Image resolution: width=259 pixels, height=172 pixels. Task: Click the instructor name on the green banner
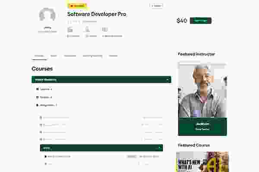[203, 124]
